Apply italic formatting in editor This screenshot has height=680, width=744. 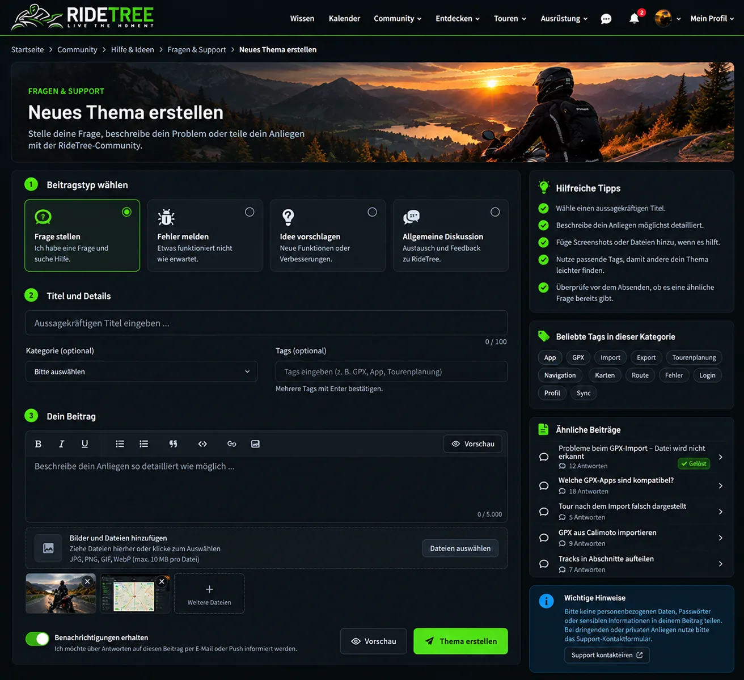(61, 444)
